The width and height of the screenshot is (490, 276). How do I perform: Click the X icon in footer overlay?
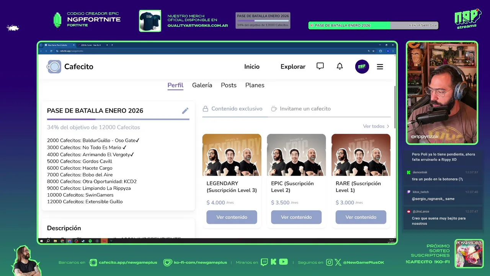click(x=338, y=262)
